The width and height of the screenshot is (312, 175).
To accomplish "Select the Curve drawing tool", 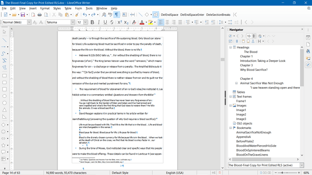I will coord(4,54).
